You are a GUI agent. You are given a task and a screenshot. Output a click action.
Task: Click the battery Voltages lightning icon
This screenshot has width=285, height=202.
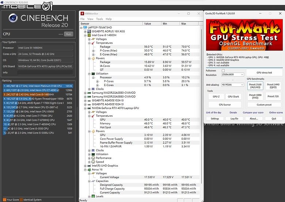point(93,173)
